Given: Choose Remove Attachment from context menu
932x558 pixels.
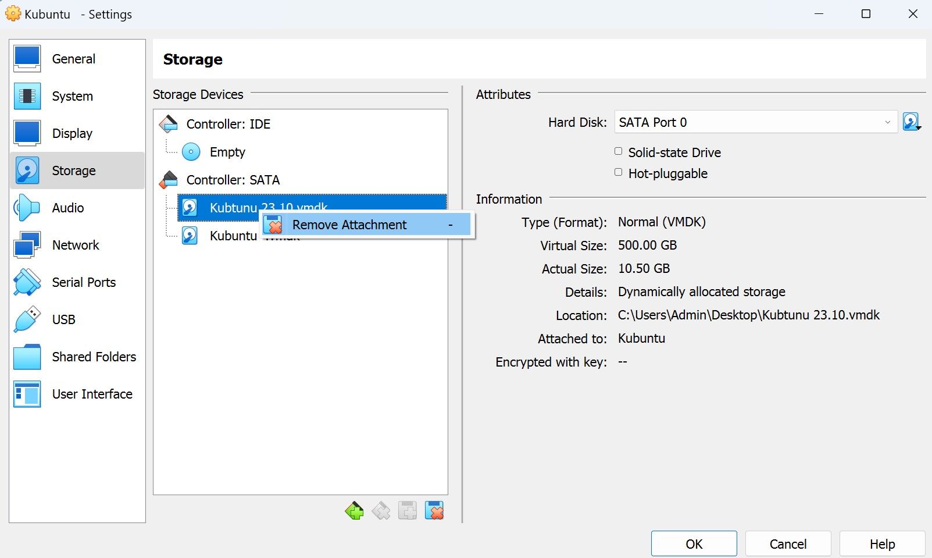Looking at the screenshot, I should 349,225.
